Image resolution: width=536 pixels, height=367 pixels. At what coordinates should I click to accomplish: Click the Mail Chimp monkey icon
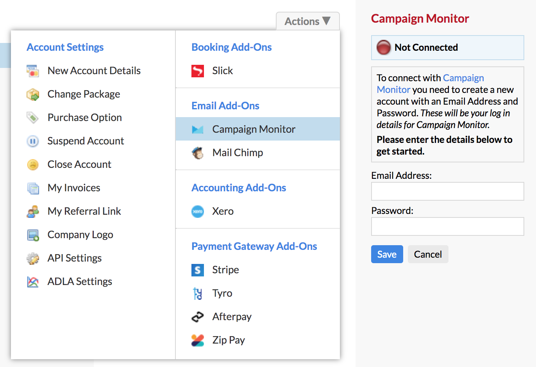[x=198, y=153]
